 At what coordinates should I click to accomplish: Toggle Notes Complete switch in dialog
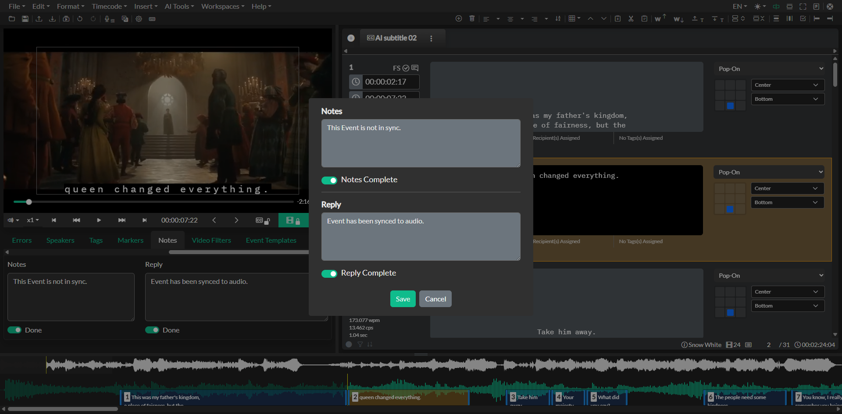point(329,180)
